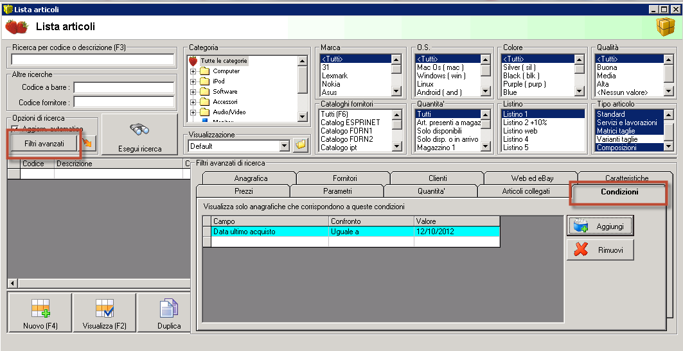The image size is (683, 351).
Task: Click the Filtri avanzati button
Action: coord(44,144)
